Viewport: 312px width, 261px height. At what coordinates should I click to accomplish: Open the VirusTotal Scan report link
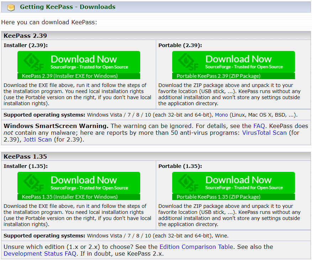coord(264,133)
